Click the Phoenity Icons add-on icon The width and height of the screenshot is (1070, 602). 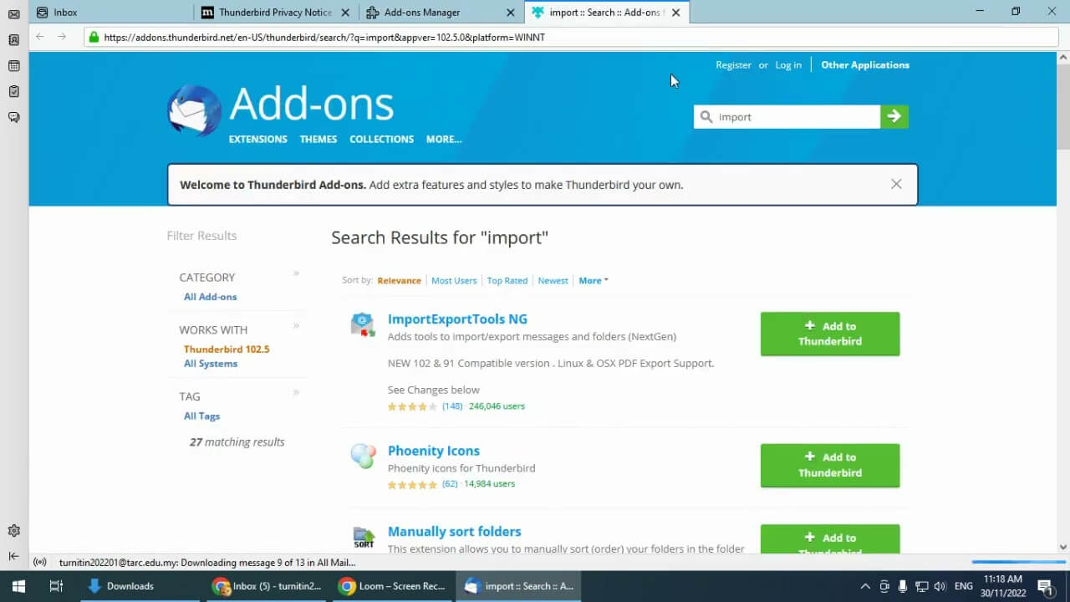tap(362, 457)
